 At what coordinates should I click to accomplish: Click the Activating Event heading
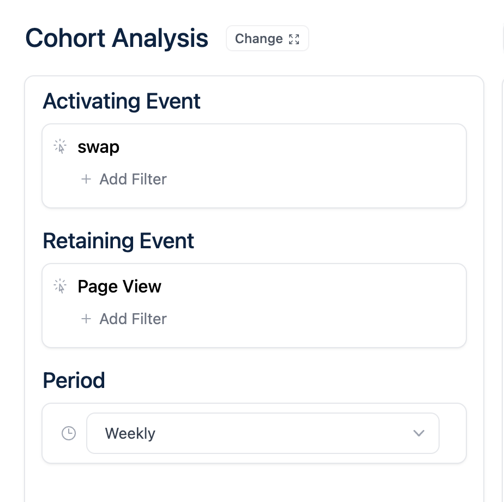tap(122, 101)
